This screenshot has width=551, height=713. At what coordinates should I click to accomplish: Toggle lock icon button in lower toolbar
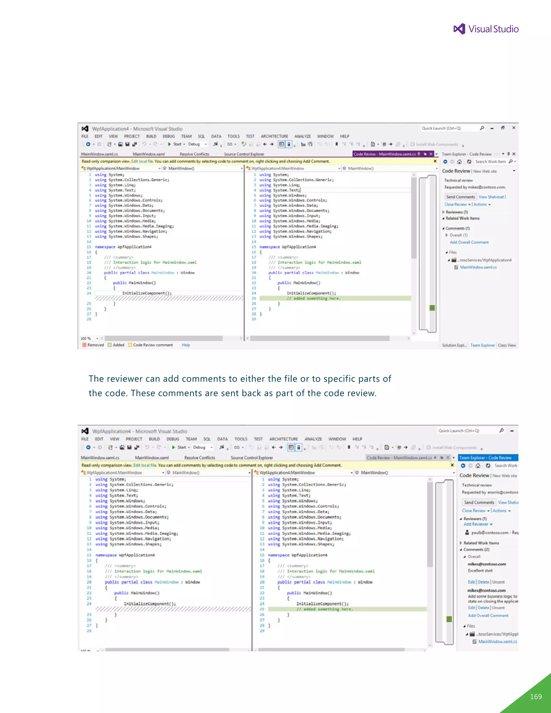[x=298, y=448]
